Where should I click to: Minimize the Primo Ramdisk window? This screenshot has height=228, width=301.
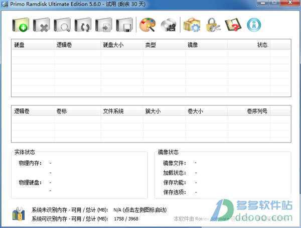[x=263, y=3]
